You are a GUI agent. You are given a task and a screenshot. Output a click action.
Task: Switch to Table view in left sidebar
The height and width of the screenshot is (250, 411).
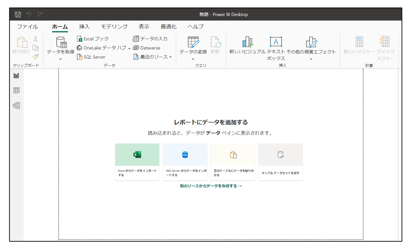[16, 90]
